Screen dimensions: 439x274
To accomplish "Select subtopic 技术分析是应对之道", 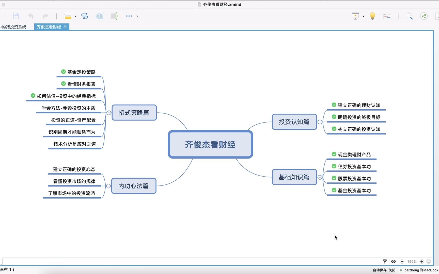I will click(x=75, y=144).
